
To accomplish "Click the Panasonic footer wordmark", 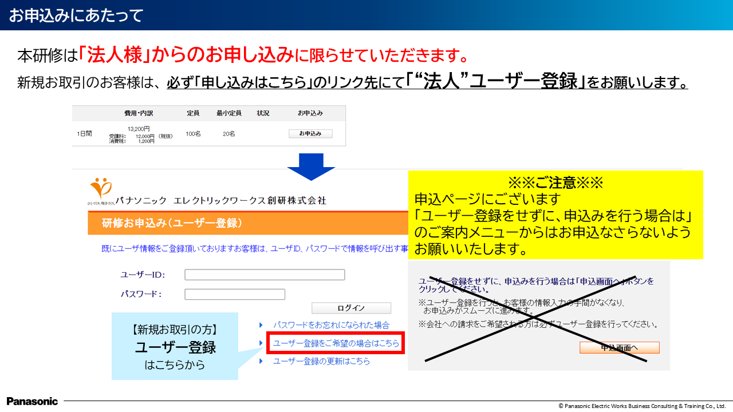I will pos(32,401).
